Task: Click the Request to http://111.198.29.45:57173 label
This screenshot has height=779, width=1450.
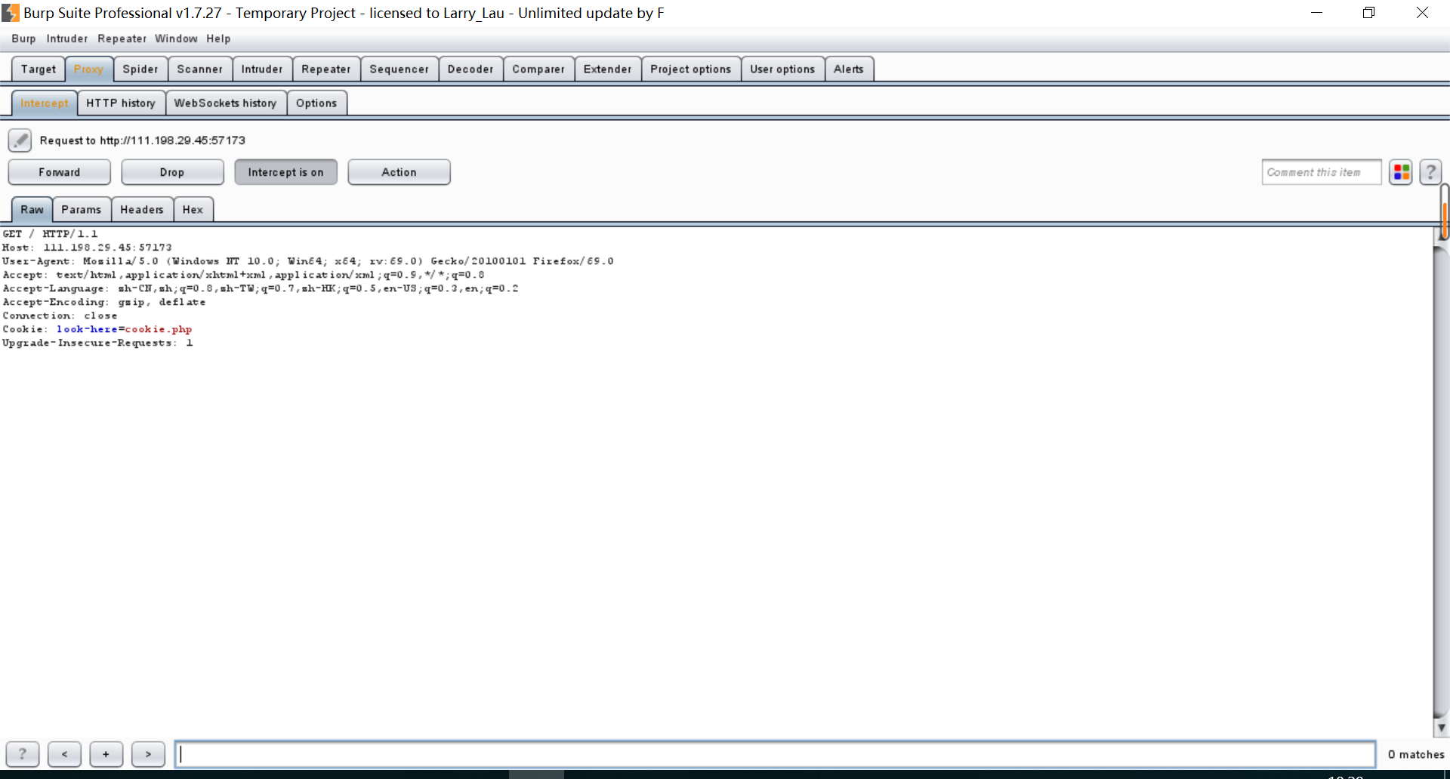Action: point(142,140)
